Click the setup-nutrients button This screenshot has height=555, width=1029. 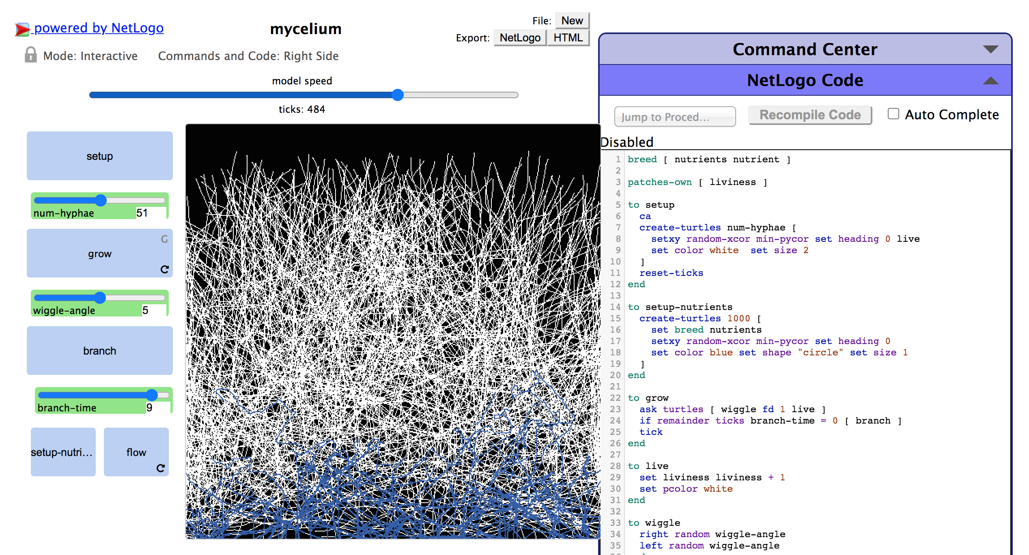[63, 452]
